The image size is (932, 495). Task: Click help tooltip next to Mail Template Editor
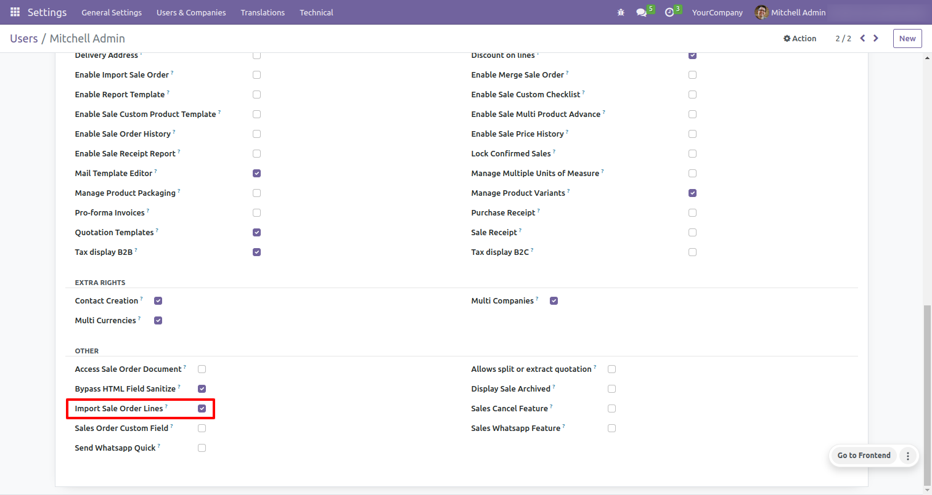coord(155,171)
